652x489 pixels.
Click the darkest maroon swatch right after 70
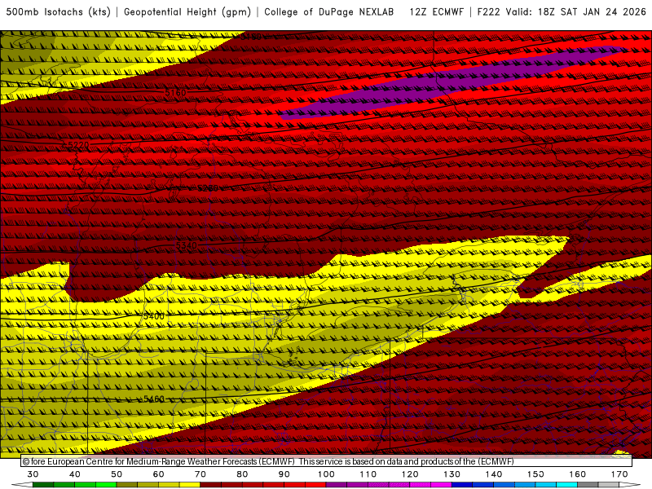pos(211,485)
